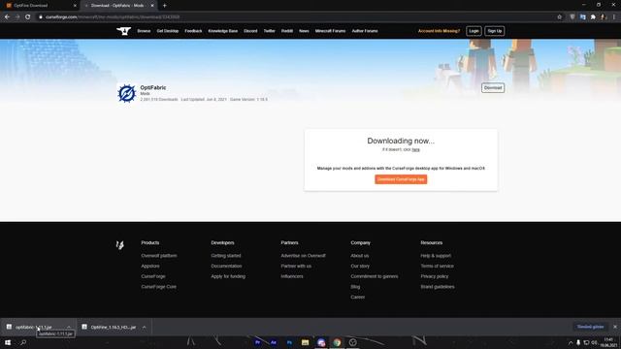The width and height of the screenshot is (621, 349).
Task: Open the Chrome profile avatar
Action: (x=604, y=17)
